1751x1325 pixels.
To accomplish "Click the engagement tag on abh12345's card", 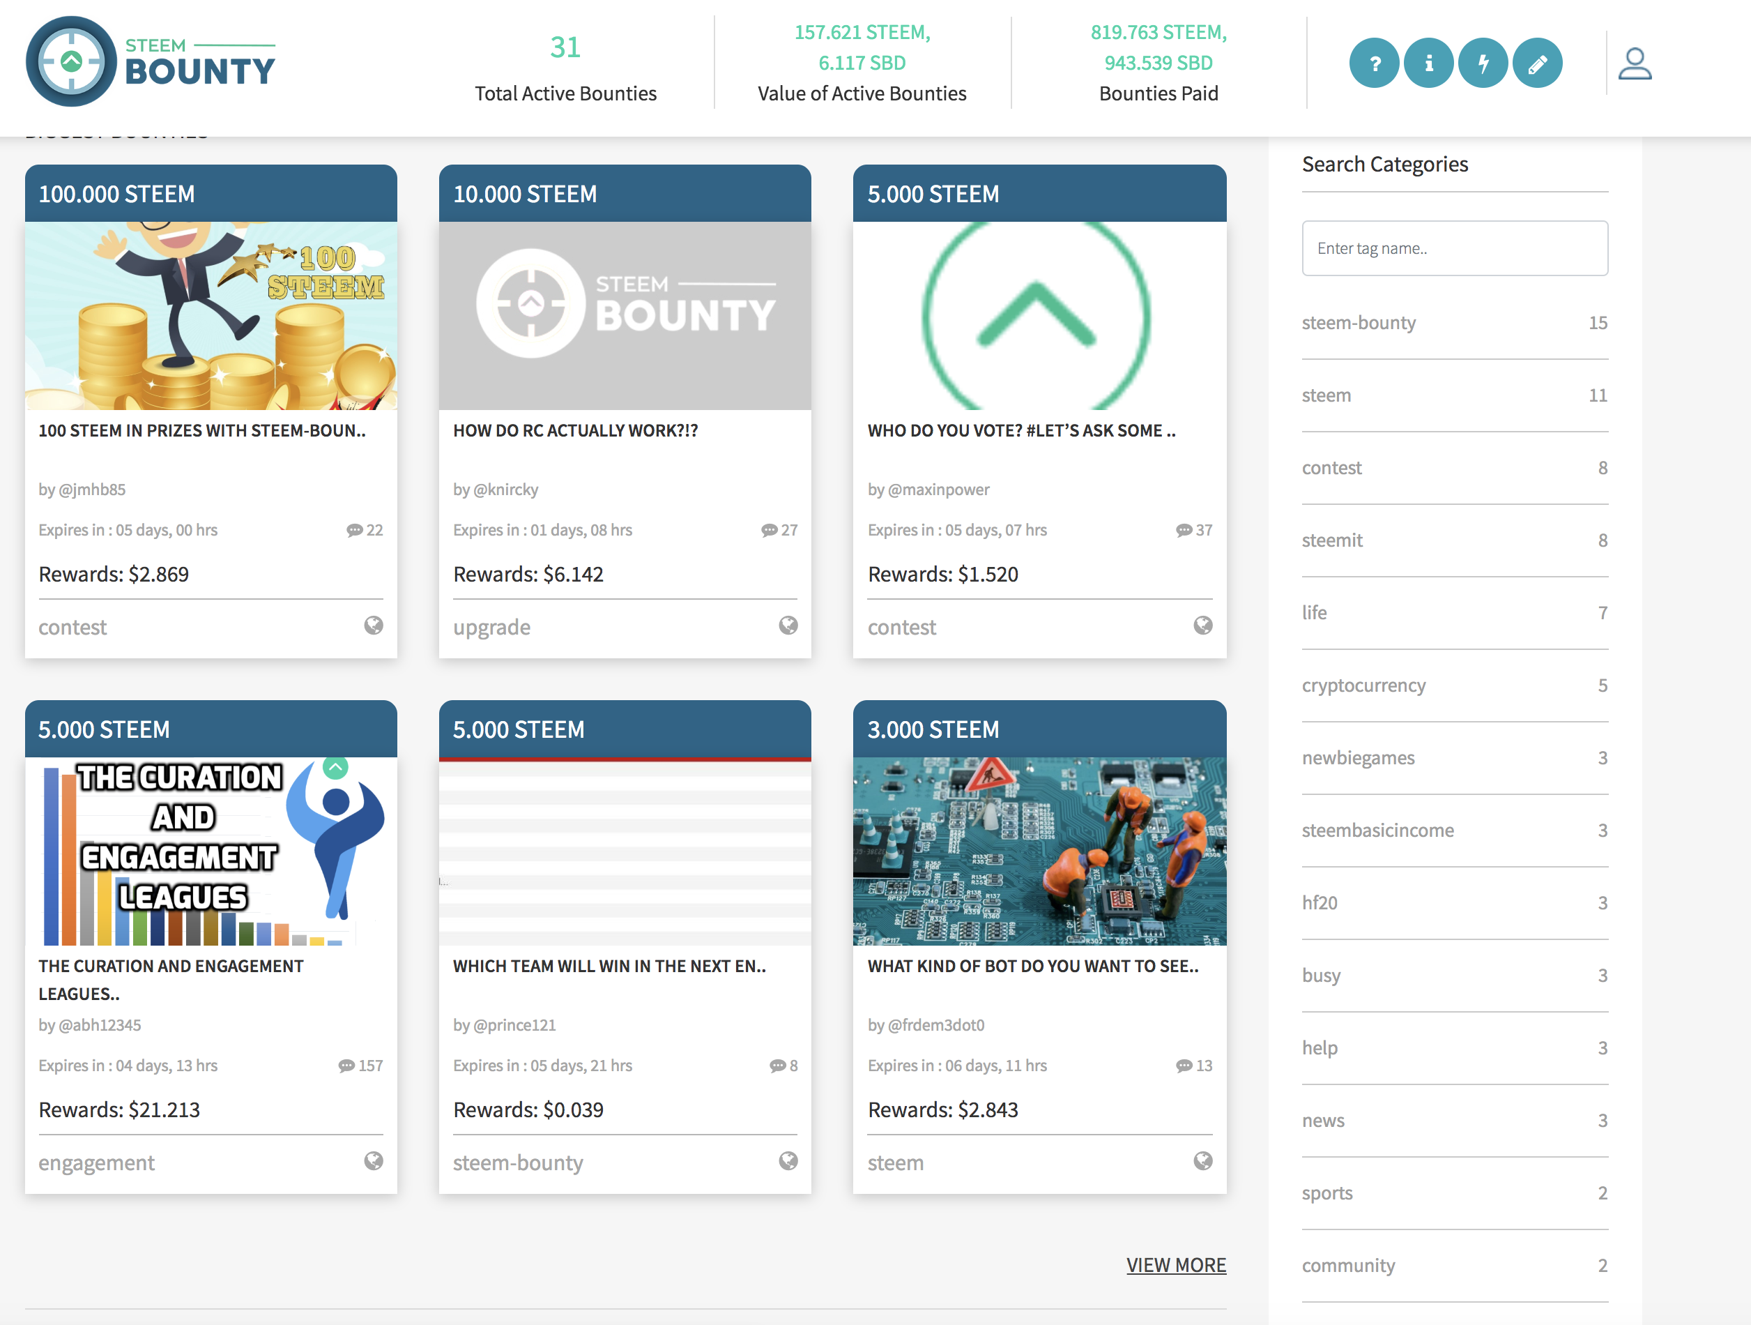I will coord(97,1163).
